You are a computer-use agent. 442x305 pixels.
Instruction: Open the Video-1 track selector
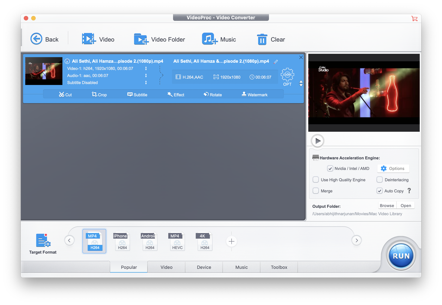point(146,68)
